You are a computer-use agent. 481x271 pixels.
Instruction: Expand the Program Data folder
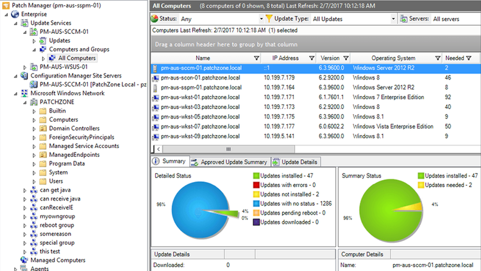35,164
